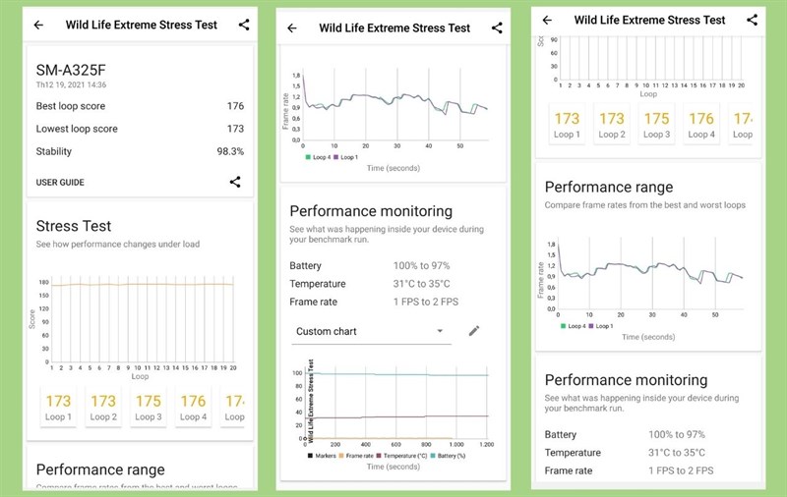The image size is (787, 497).
Task: Tap Battery (%) legend in custom chart
Action: click(x=449, y=456)
